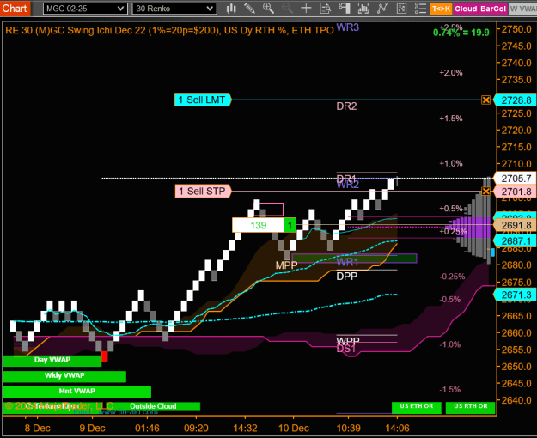Click the 10 Dec date axis label
Screen dimensions: 537x438
294,428
